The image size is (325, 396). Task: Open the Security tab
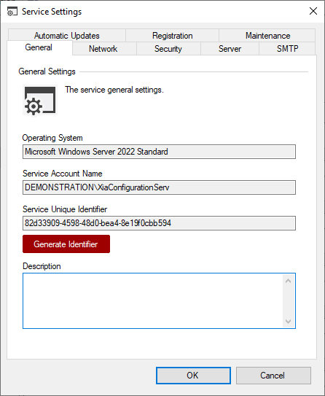168,48
